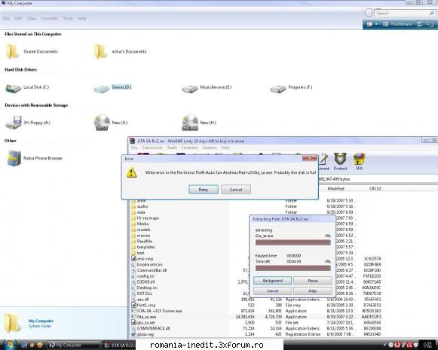Viewport: 438px width, 350px height.
Task: Select DXT.DLL in WinRAR list
Action: point(145,294)
